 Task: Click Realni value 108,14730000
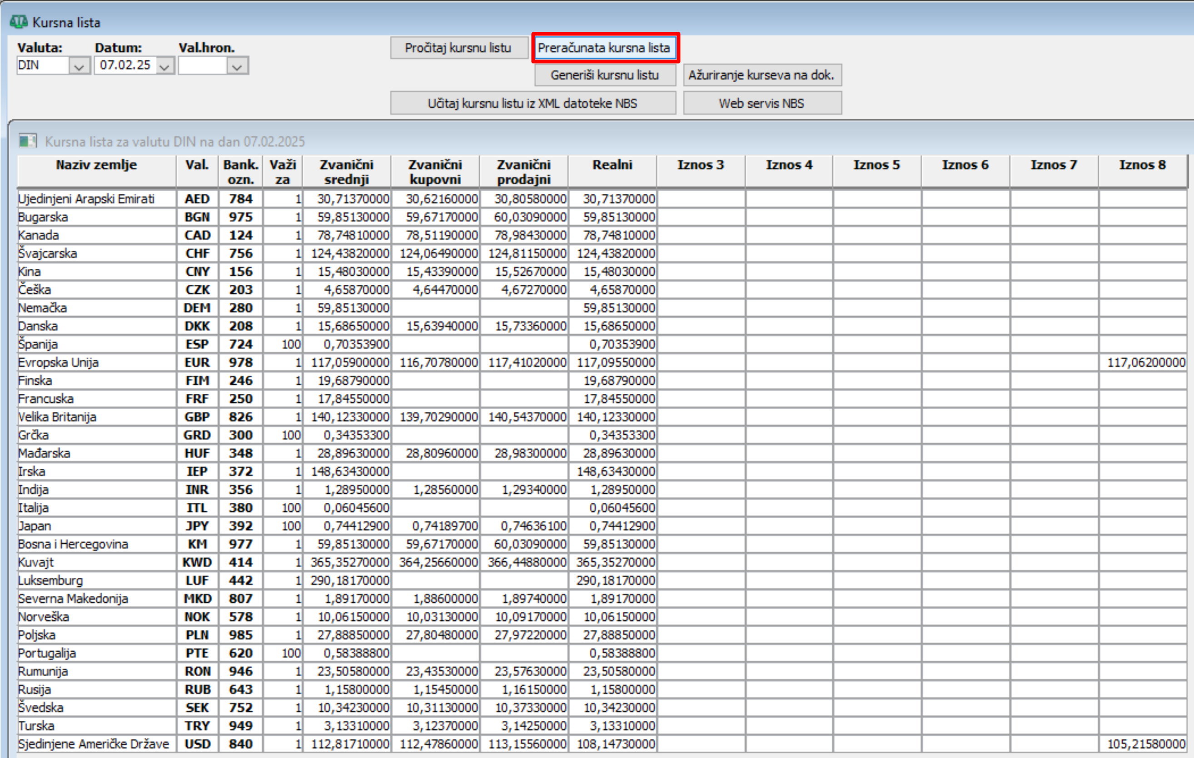tap(612, 744)
